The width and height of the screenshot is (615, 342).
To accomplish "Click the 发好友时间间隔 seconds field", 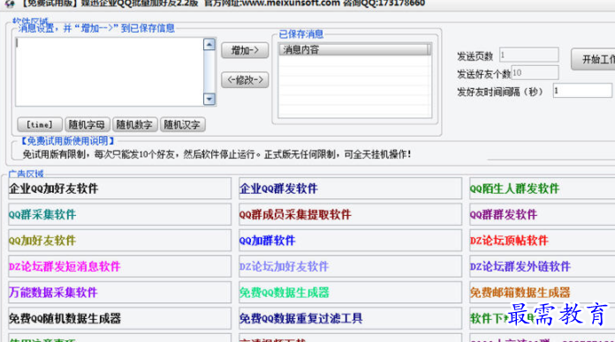I will click(x=582, y=91).
